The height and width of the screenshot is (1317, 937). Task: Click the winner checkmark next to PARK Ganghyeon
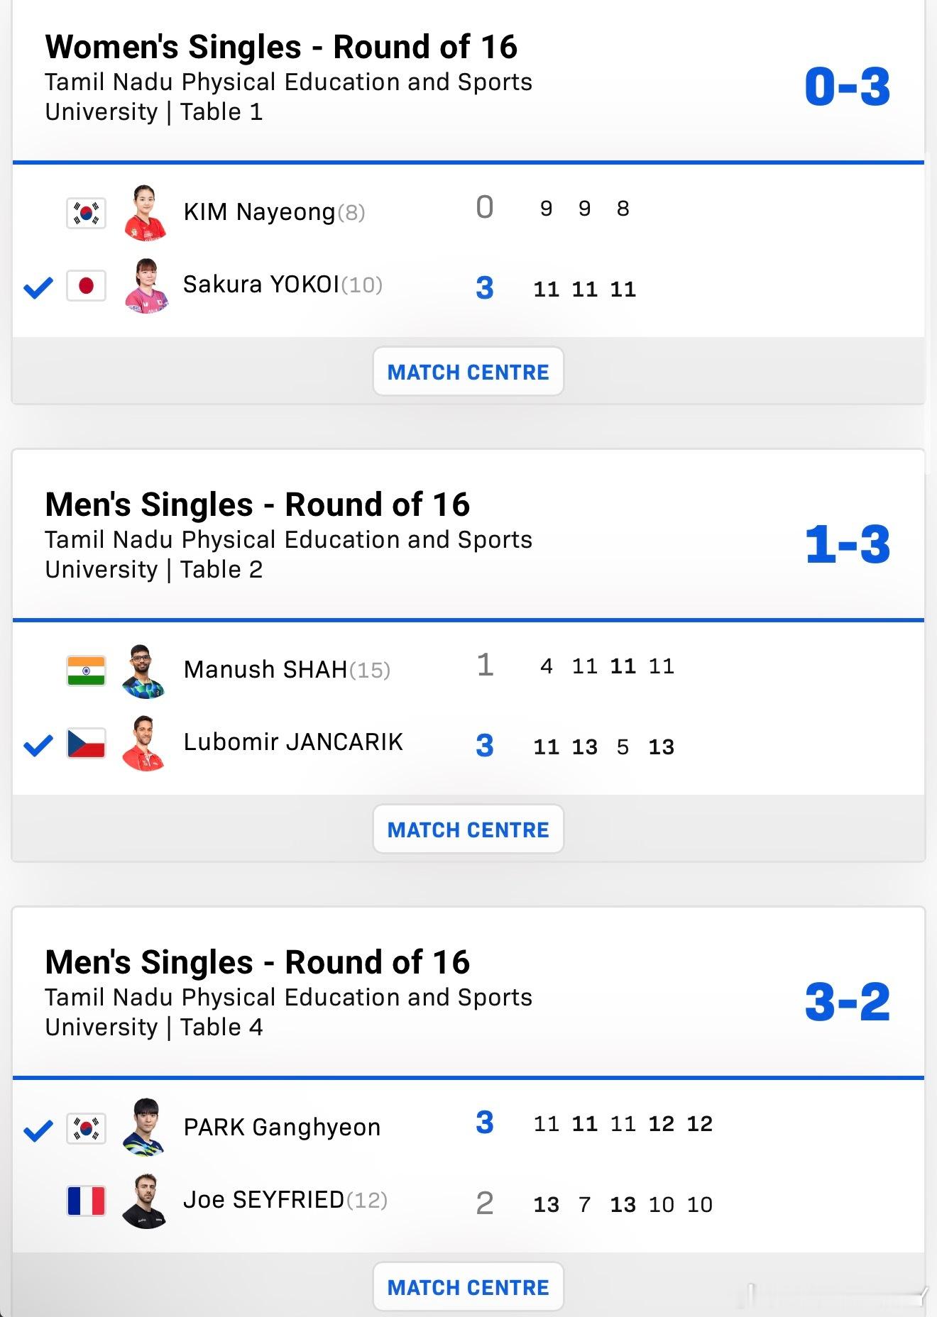click(x=38, y=1130)
